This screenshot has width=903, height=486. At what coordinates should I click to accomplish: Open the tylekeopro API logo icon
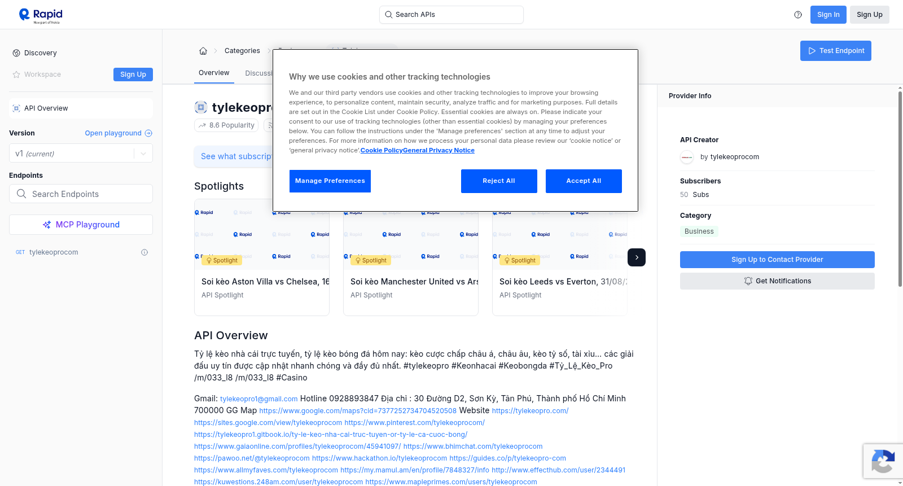(x=201, y=107)
